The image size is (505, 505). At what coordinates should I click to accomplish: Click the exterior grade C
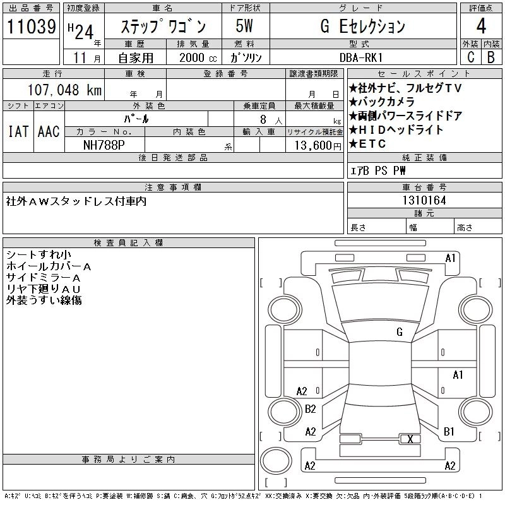pyautogui.click(x=470, y=57)
